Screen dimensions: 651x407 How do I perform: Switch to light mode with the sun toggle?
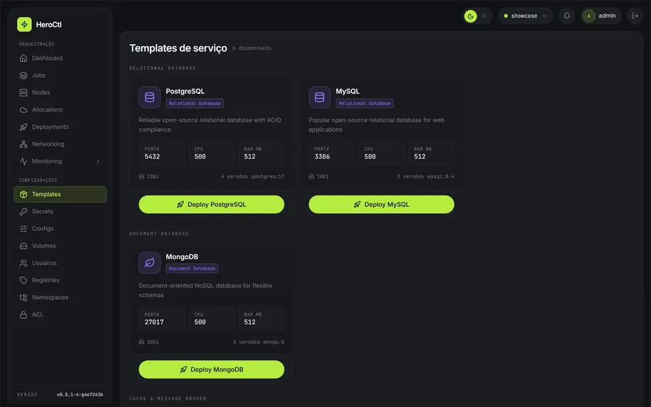point(484,16)
